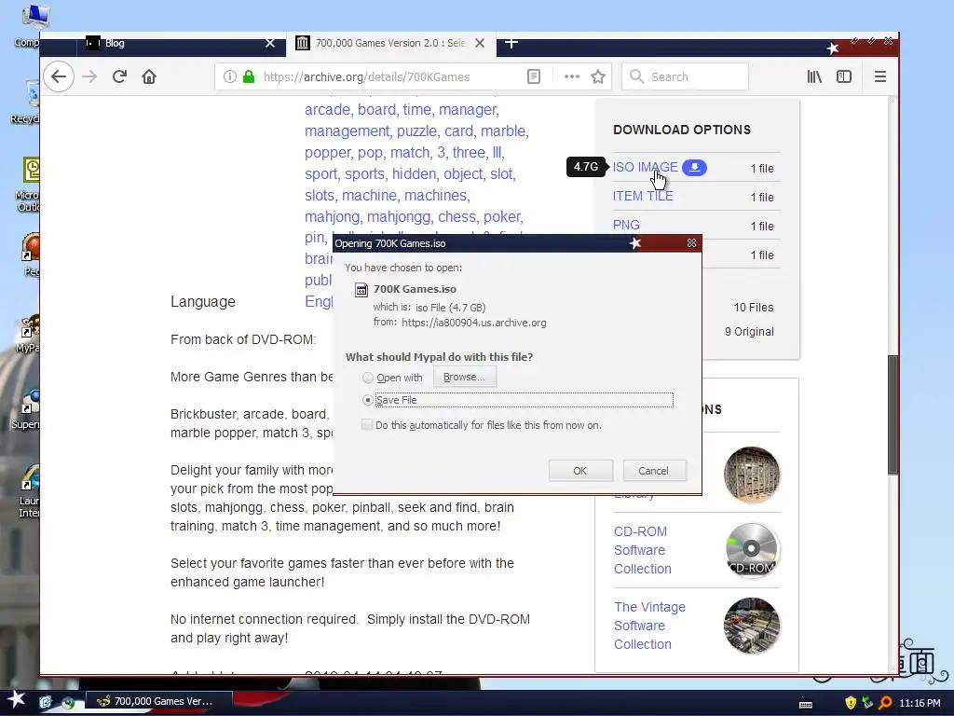Click the 700K Games.iso file name text
Screen dimensions: 954x716
(x=415, y=289)
